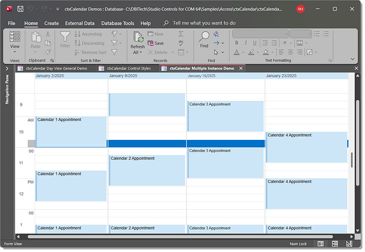
Task: Click the Cut scissors icon
Action: (48, 34)
